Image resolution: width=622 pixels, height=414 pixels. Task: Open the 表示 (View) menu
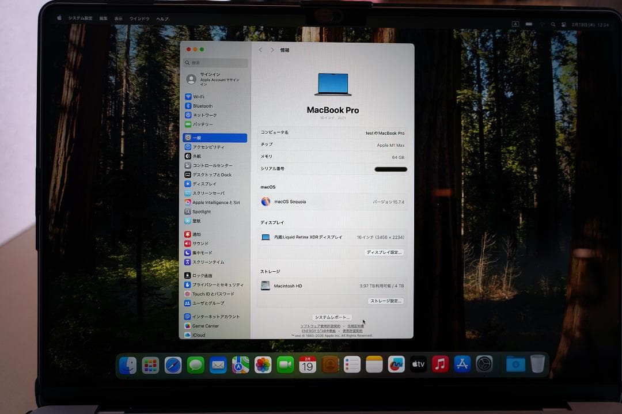coord(118,18)
